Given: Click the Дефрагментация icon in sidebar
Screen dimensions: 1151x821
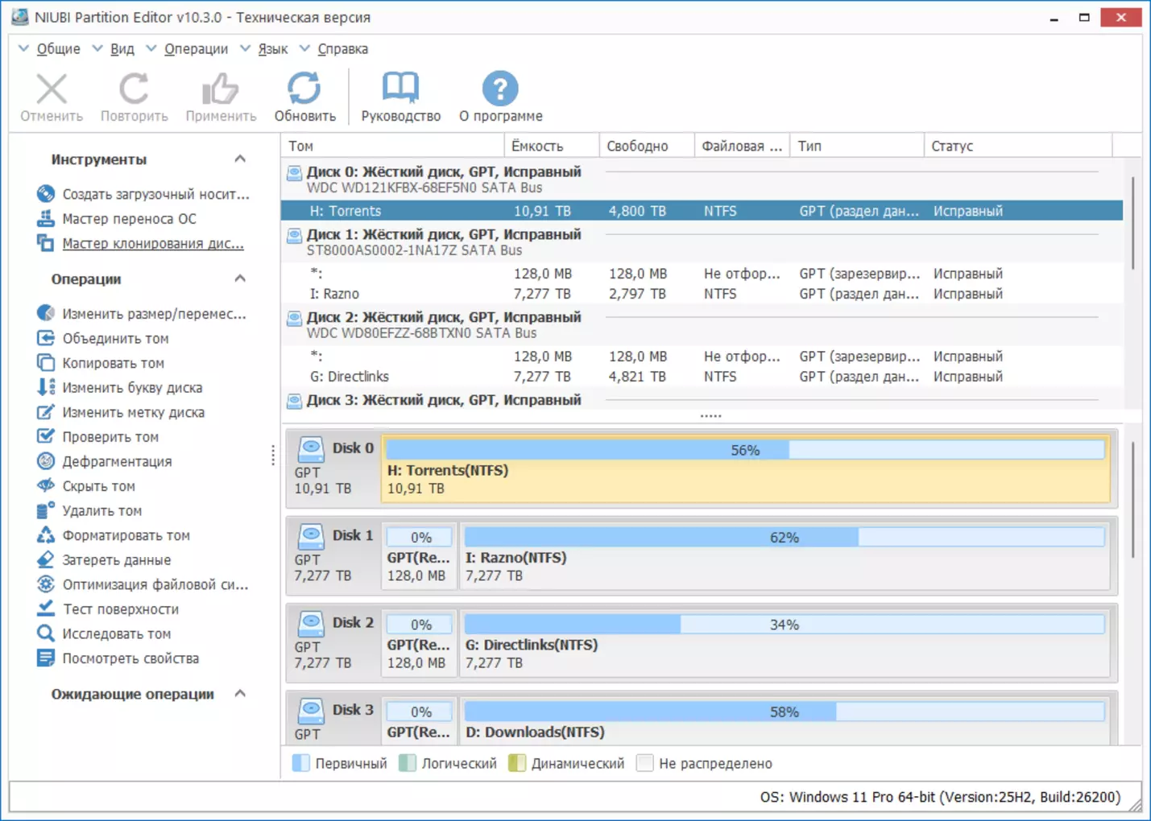Looking at the screenshot, I should 46,461.
